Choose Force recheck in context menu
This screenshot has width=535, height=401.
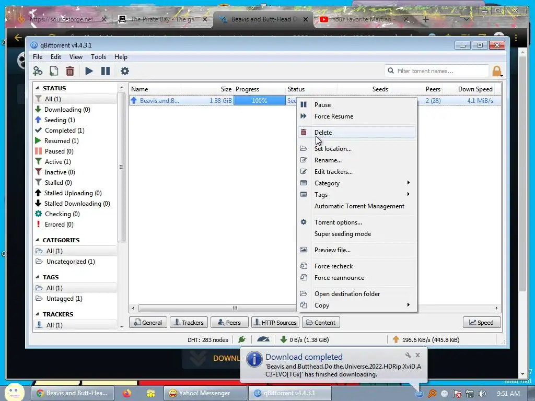pyautogui.click(x=356, y=266)
